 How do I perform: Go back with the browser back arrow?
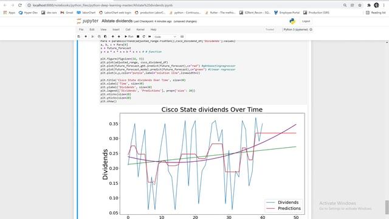(5, 5)
